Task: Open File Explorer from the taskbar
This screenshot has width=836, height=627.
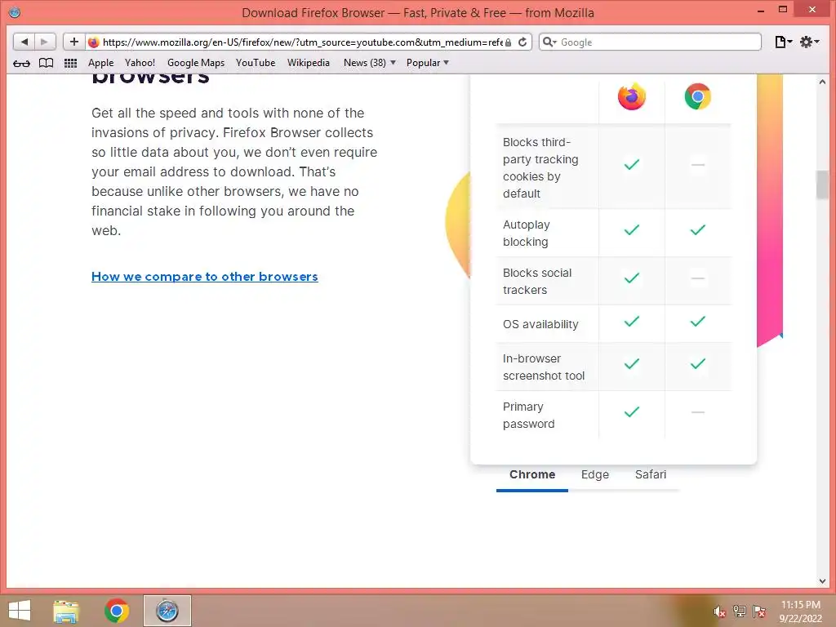Action: pyautogui.click(x=66, y=611)
